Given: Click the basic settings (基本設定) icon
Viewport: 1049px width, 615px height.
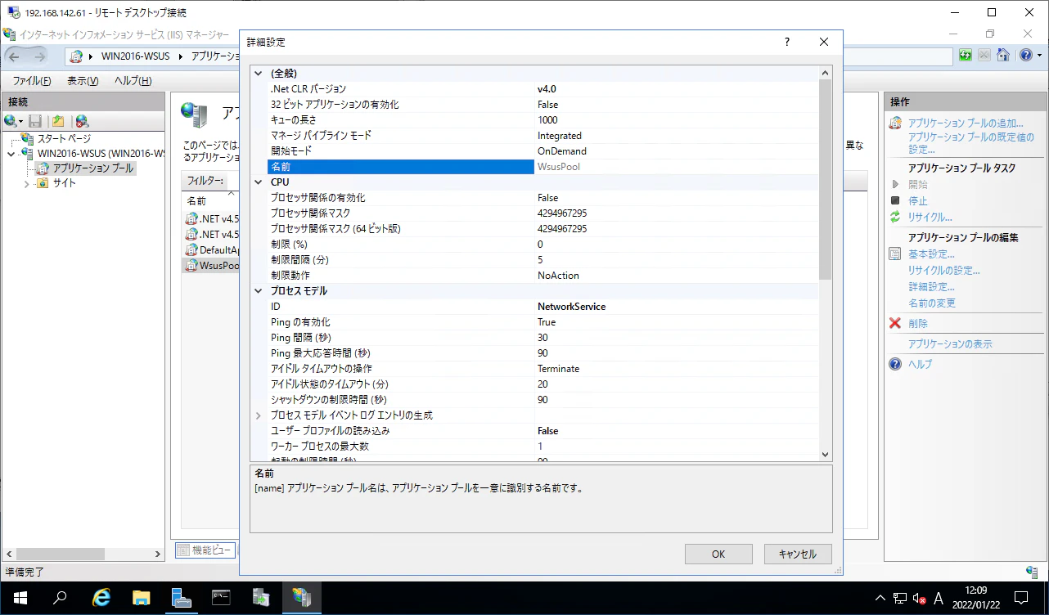Looking at the screenshot, I should pos(895,254).
